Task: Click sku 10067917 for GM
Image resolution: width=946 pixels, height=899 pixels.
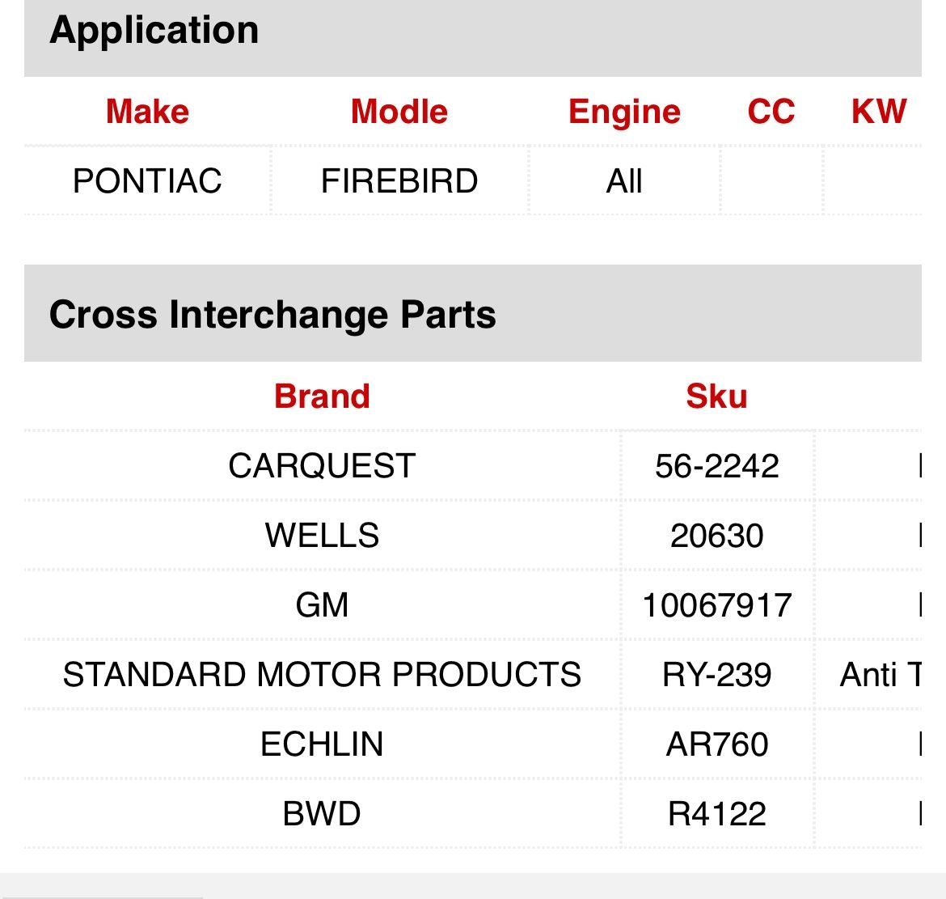Action: [716, 605]
